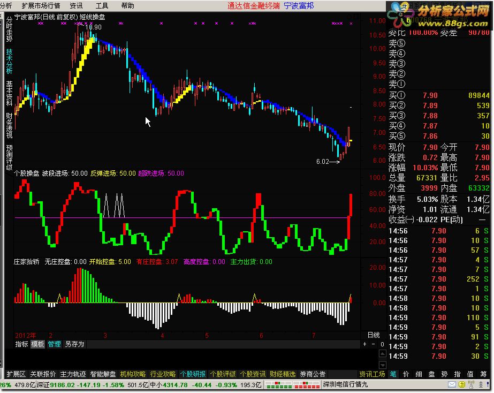This screenshot has height=393, width=494.
Task: Click the 卖① ask row label
Action: pos(397,84)
